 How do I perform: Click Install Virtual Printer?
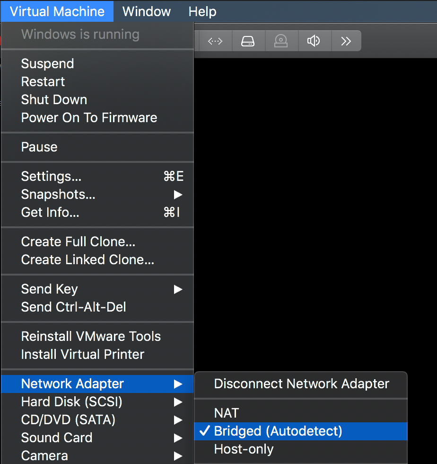coord(97,355)
